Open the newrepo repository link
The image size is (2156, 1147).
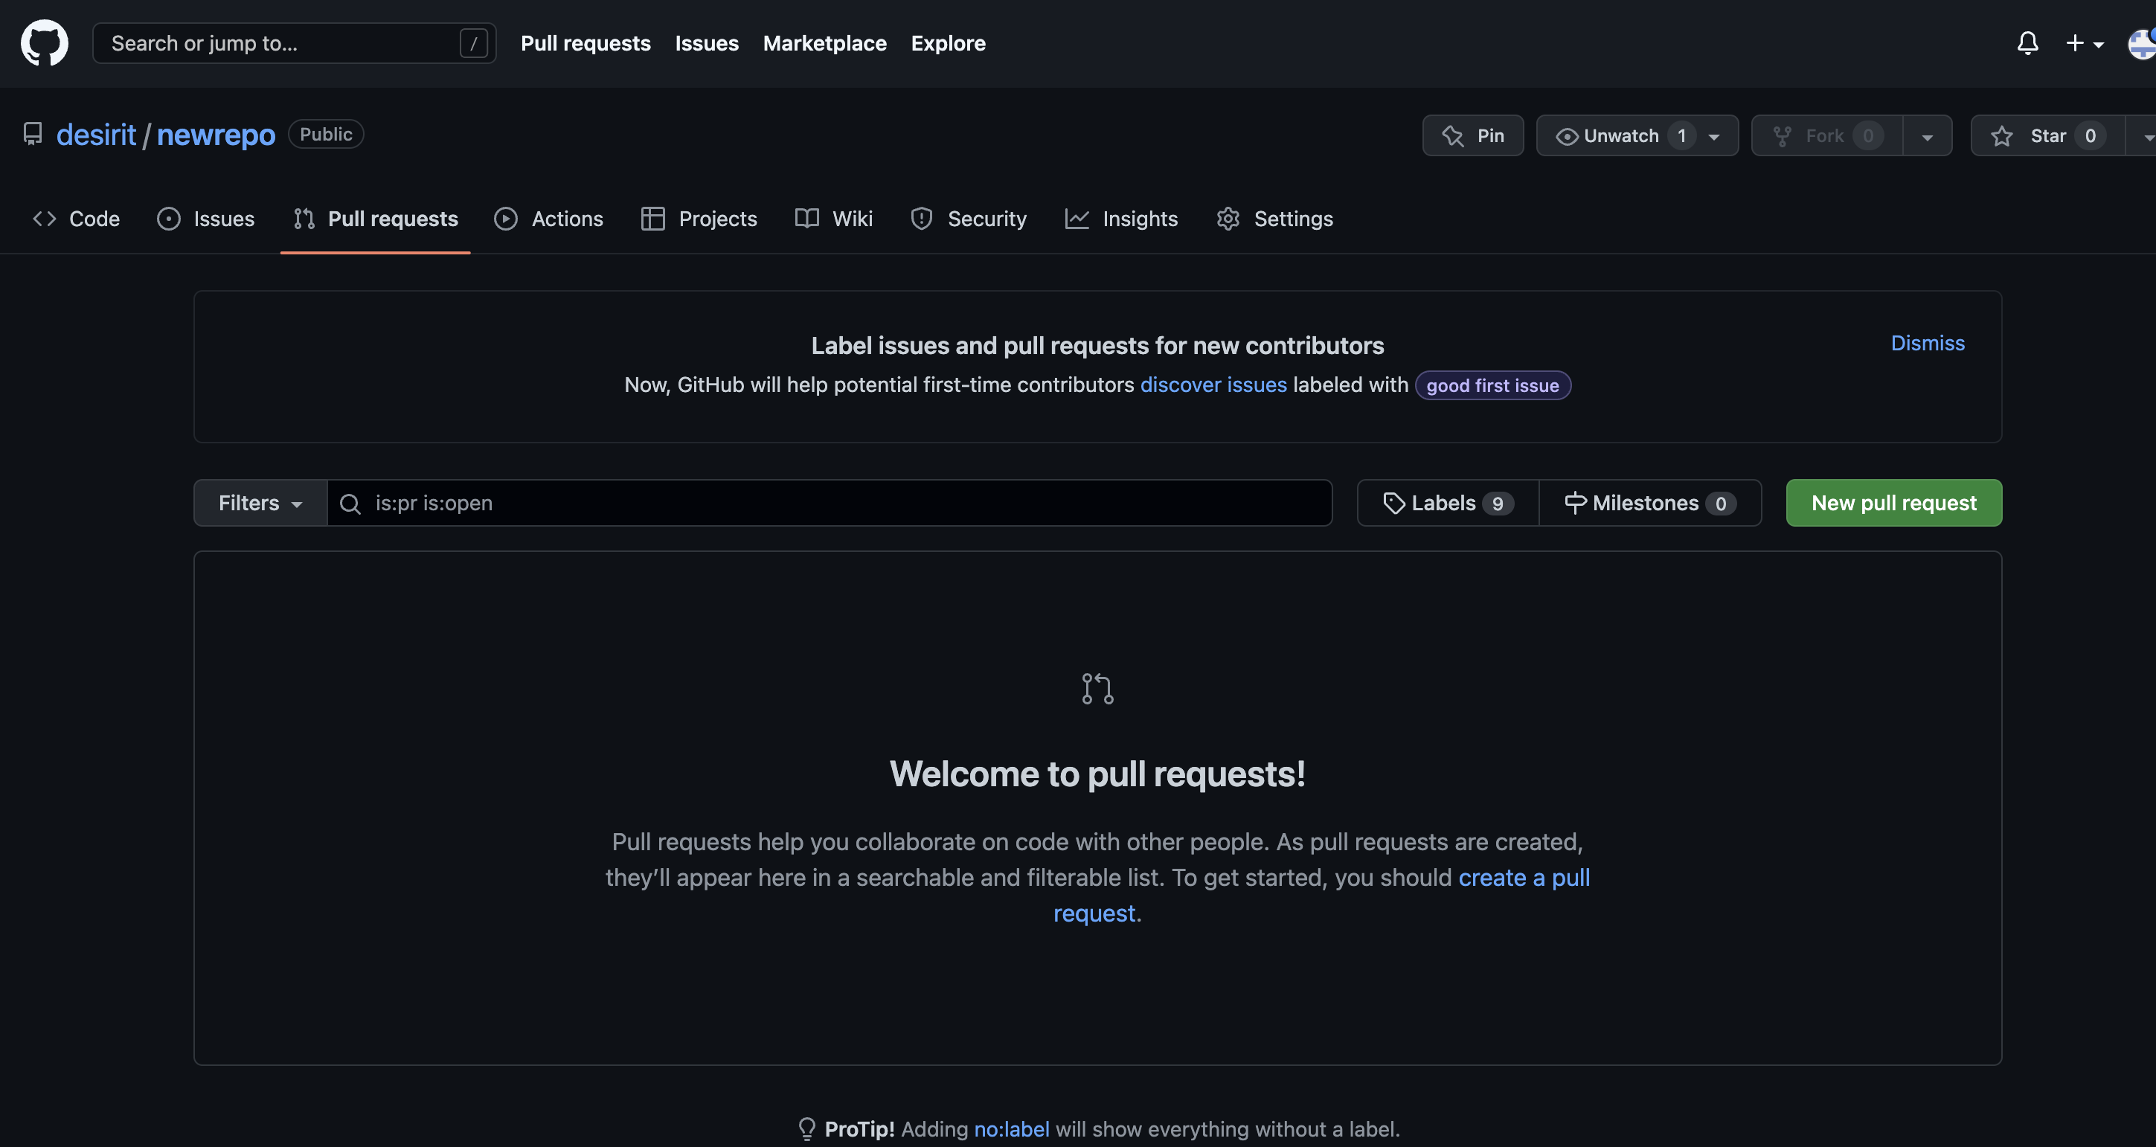pos(216,134)
